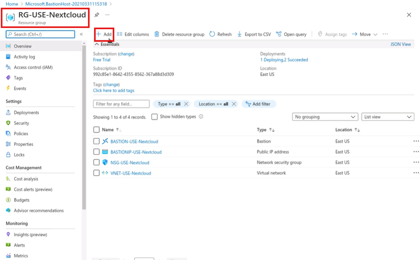
Task: Click Assign tags in toolbar
Action: 332,34
